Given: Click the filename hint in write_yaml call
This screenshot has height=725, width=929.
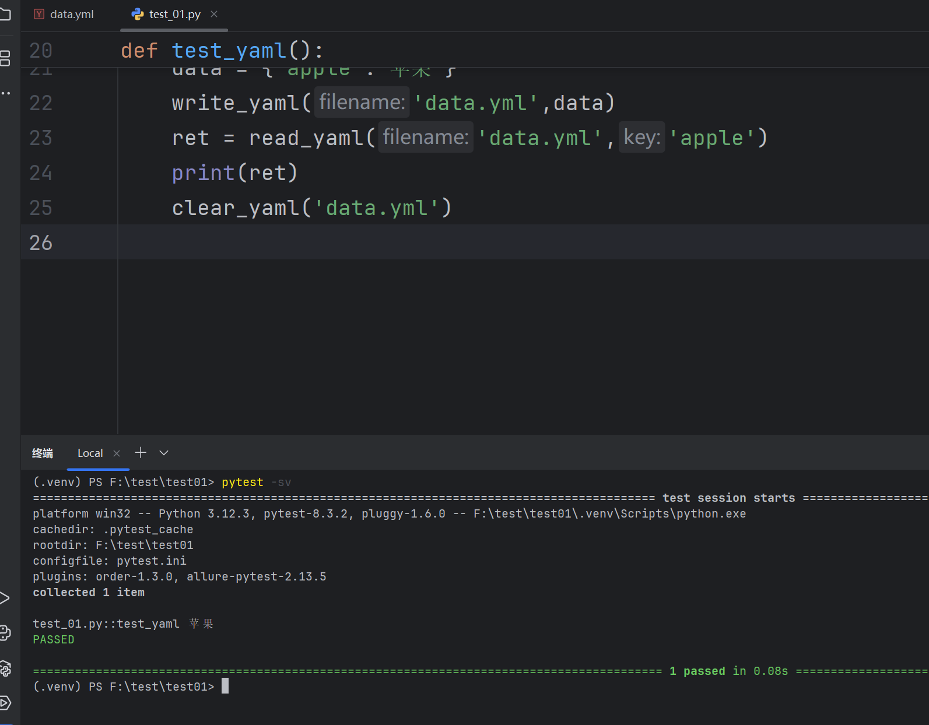Looking at the screenshot, I should 362,103.
